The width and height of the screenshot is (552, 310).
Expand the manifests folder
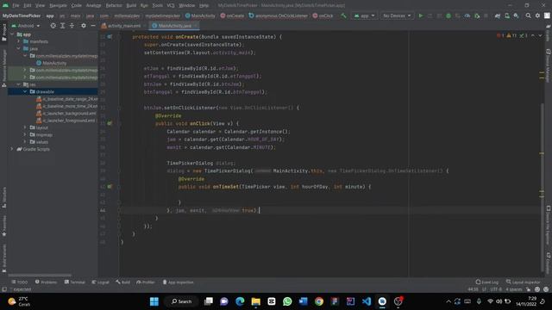tap(19, 41)
